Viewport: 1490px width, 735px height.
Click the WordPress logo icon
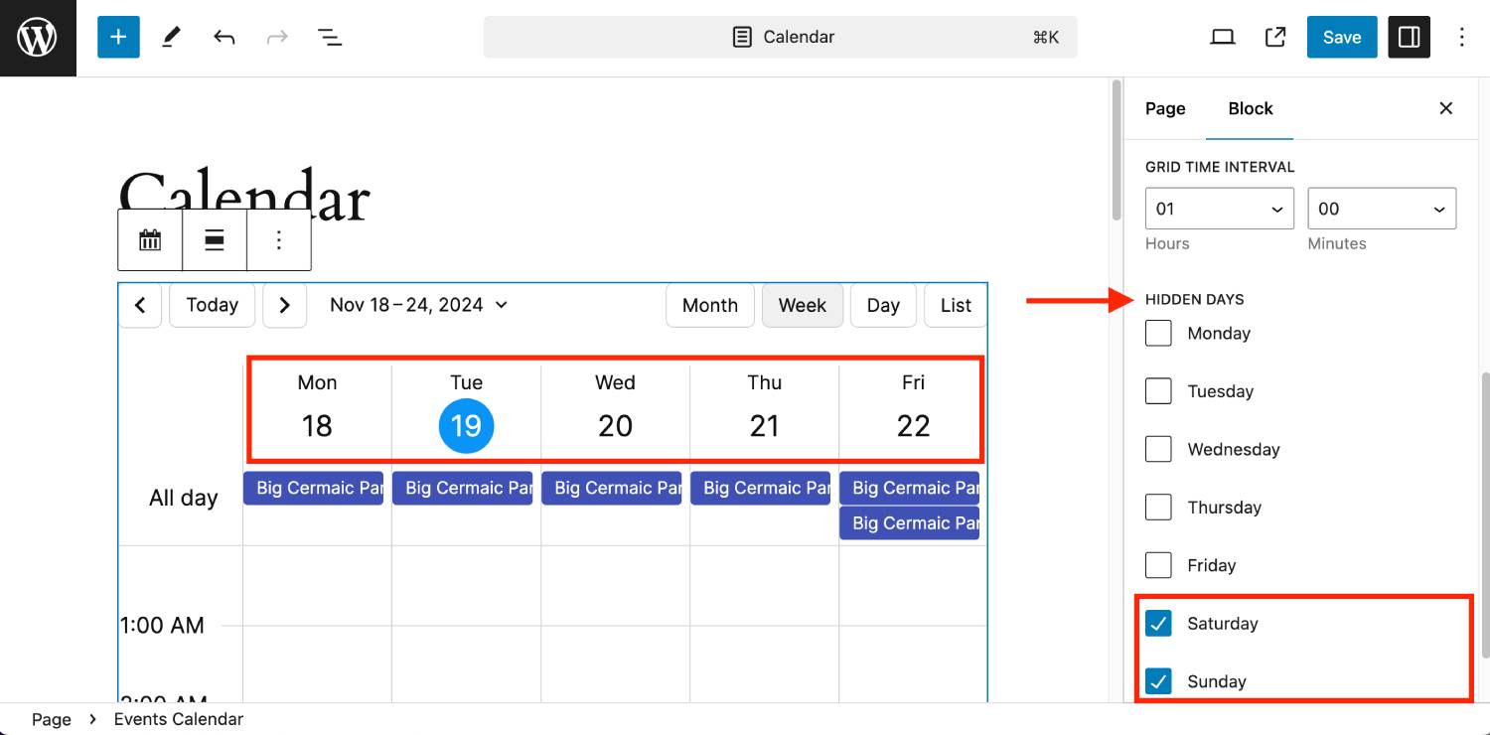click(x=38, y=38)
